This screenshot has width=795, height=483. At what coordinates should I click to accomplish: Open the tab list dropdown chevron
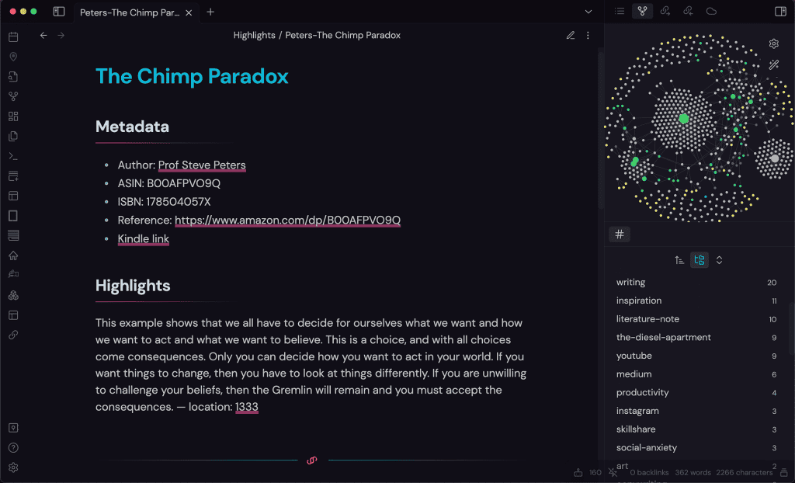tap(588, 12)
